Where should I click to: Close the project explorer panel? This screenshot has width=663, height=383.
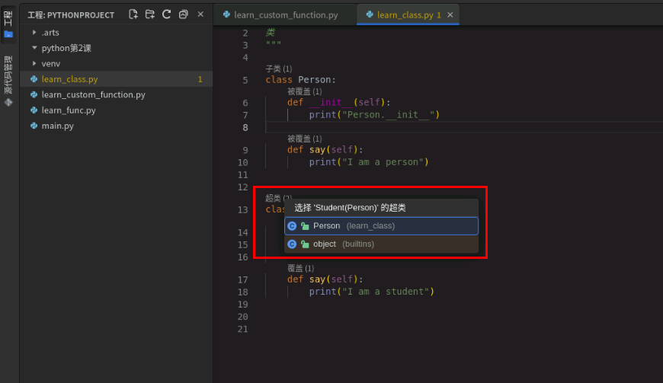[200, 14]
